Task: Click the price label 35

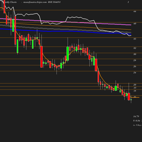Action: 135,39
